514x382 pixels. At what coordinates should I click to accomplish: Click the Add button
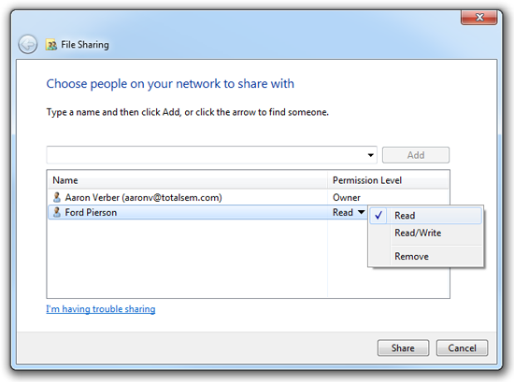416,155
